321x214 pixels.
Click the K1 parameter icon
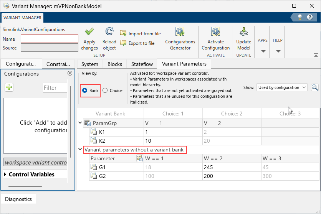(x=94, y=132)
